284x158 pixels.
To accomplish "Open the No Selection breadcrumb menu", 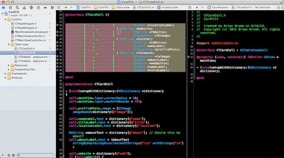I will 262,7.
